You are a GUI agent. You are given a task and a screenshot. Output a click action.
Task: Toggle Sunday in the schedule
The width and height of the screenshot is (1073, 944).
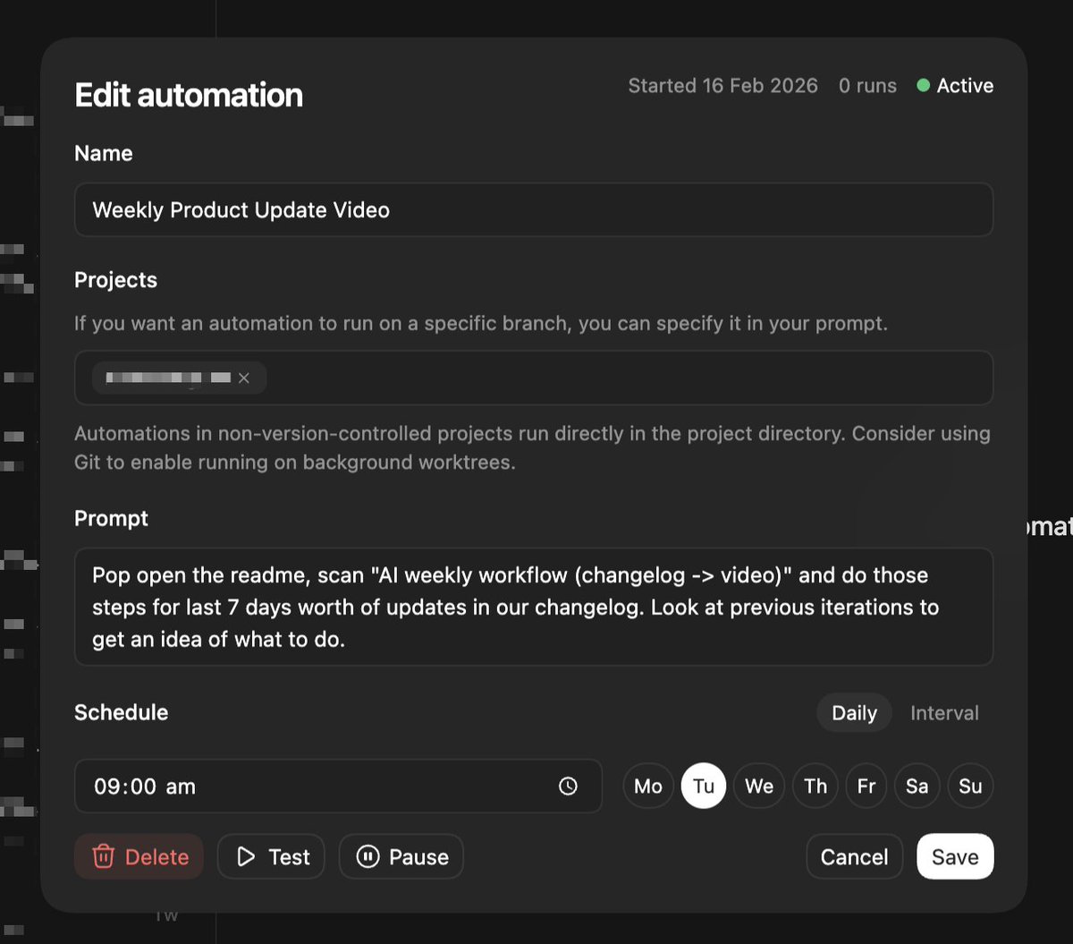pos(970,786)
